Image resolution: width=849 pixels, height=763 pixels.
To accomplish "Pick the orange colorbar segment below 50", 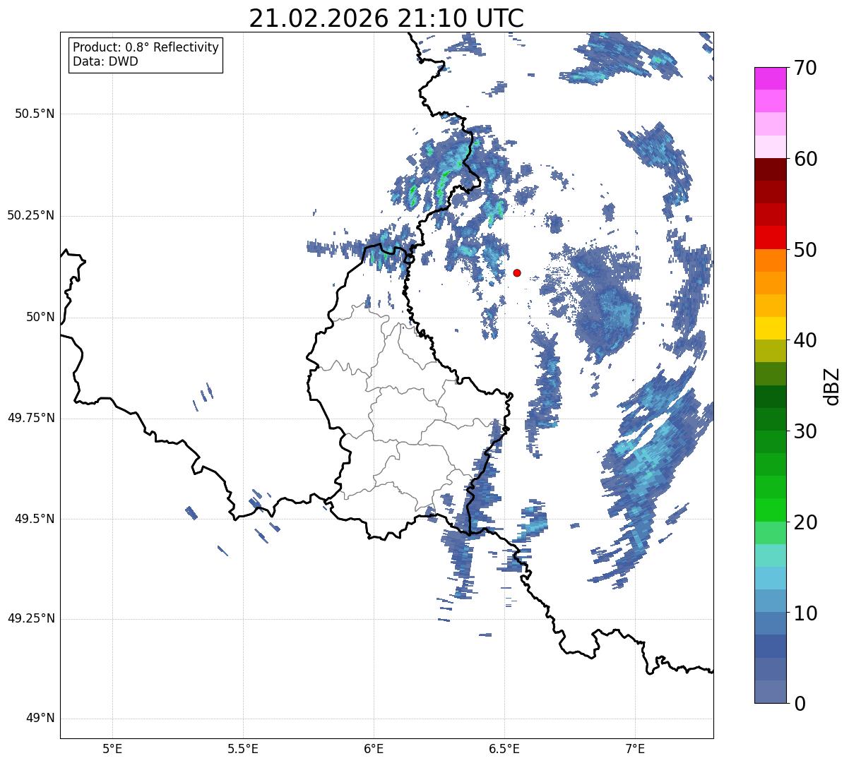I will point(771,260).
